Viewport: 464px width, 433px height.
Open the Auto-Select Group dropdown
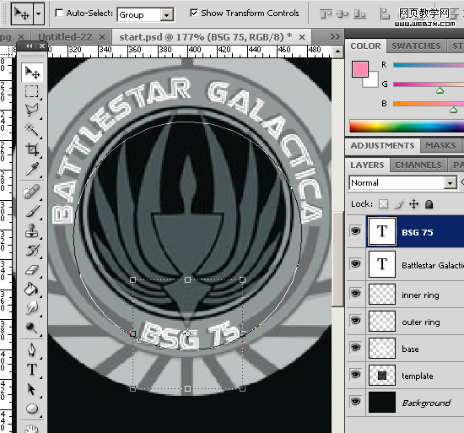coord(167,15)
